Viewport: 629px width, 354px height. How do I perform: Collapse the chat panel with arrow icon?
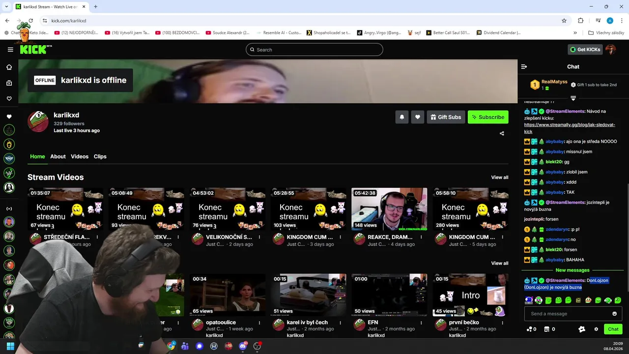pos(524,66)
